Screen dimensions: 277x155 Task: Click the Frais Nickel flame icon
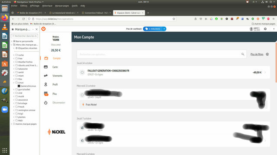(x=83, y=105)
